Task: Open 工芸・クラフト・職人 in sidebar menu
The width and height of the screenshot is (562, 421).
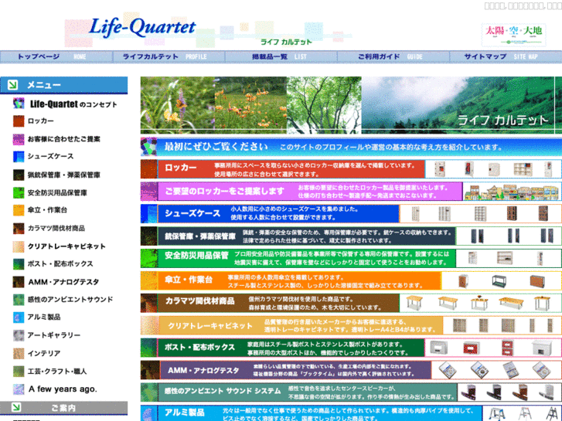Action: point(57,372)
